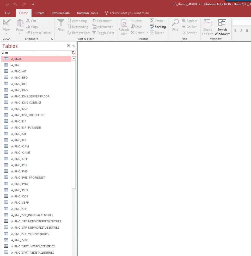This screenshot has width=251, height=256.
Task: Select the A_RNC_IOAMT table
Action: tap(36, 153)
